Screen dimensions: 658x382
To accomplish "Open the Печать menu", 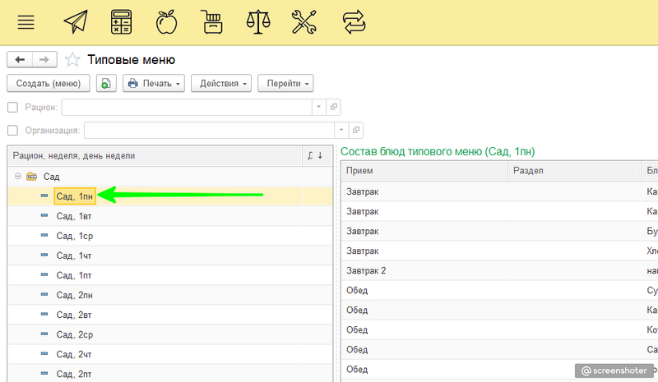I will click(x=154, y=83).
